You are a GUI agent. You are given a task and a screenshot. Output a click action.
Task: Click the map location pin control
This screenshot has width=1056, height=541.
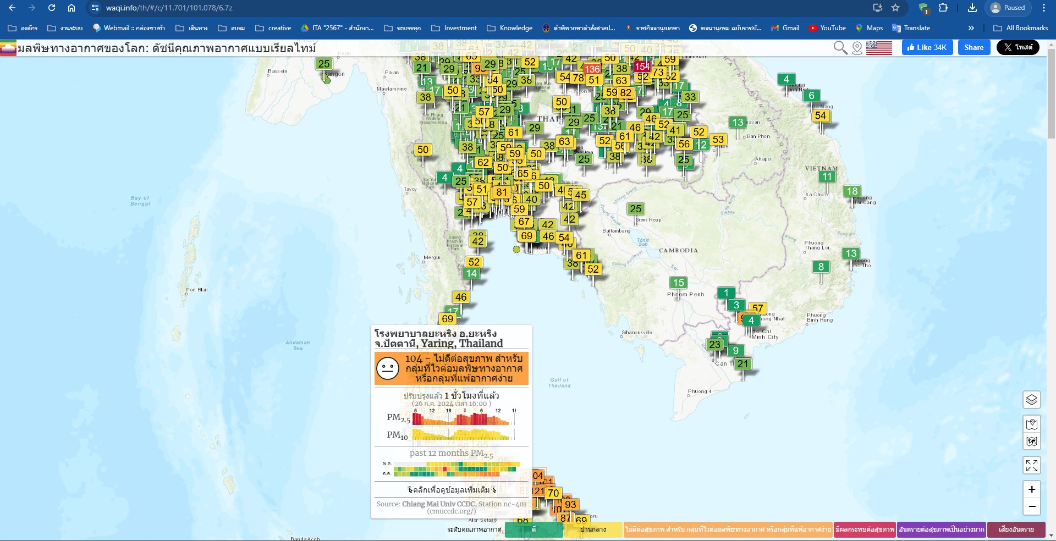click(x=1031, y=424)
